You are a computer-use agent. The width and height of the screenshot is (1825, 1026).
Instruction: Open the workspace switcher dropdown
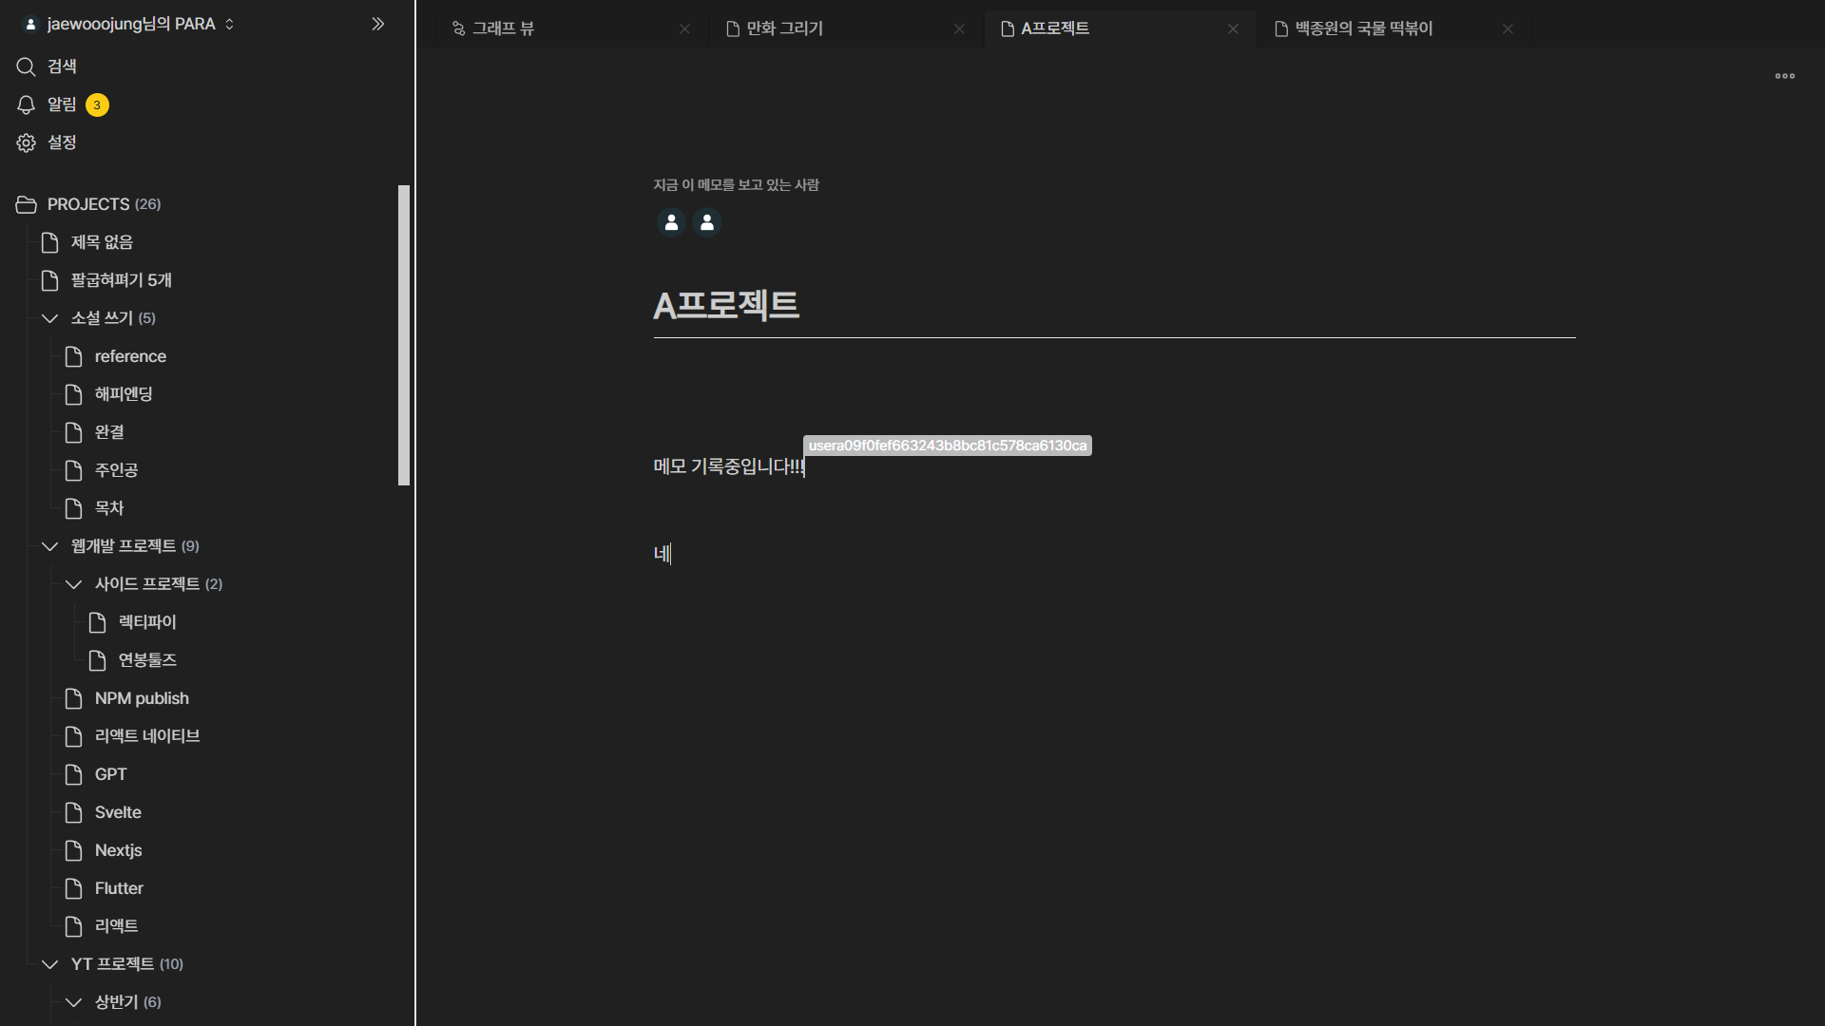tap(229, 24)
